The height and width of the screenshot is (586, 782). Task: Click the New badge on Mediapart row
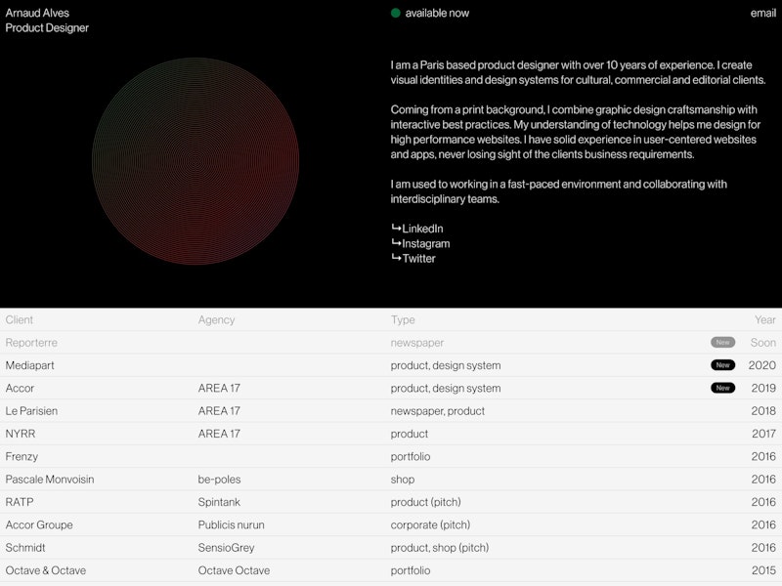tap(722, 365)
